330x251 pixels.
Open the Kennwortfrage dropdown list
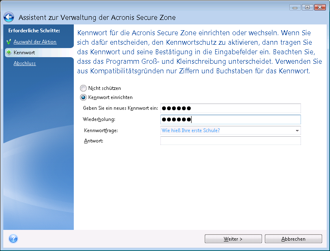[x=230, y=130]
